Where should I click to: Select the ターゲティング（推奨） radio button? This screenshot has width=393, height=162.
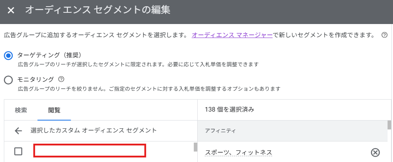9,55
